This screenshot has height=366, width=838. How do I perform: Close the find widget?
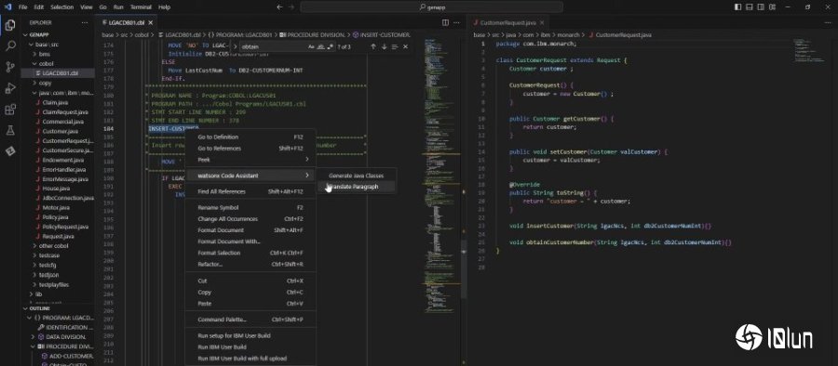click(x=405, y=47)
